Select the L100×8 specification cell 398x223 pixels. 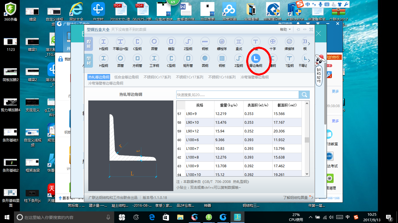(x=200, y=157)
